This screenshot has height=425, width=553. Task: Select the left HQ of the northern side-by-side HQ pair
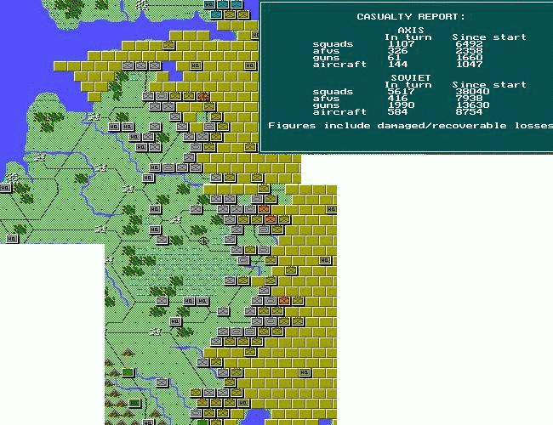(x=114, y=127)
